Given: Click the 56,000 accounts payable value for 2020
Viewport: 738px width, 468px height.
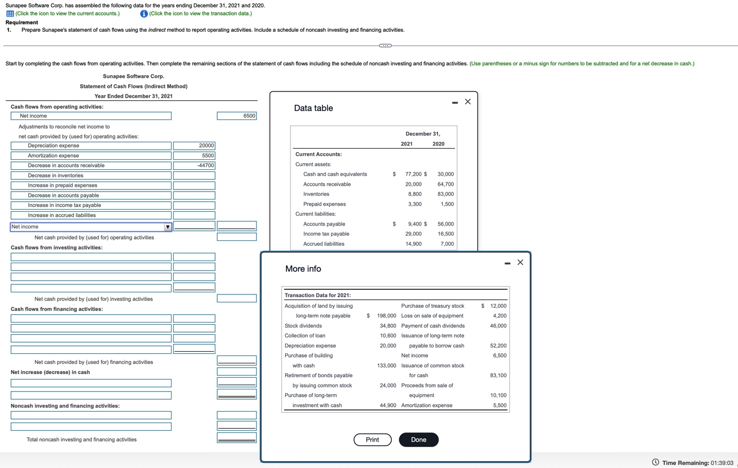Looking at the screenshot, I should (445, 224).
